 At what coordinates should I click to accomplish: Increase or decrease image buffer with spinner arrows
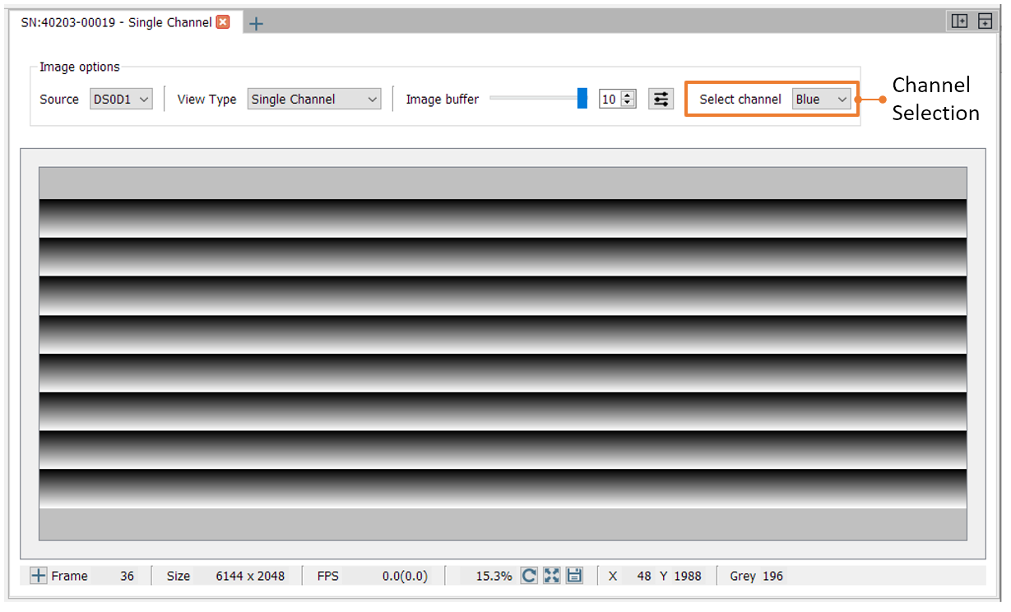(628, 99)
